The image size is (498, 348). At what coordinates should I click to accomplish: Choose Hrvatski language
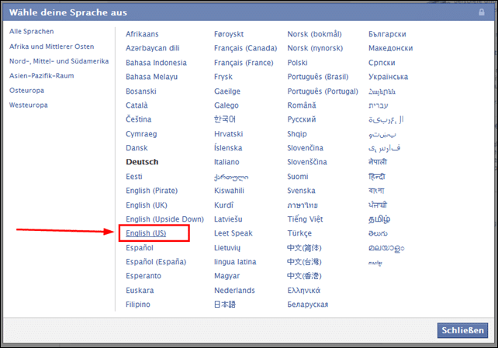[x=228, y=134]
